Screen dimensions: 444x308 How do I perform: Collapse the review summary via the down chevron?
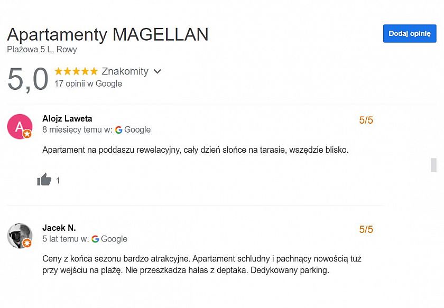(157, 71)
